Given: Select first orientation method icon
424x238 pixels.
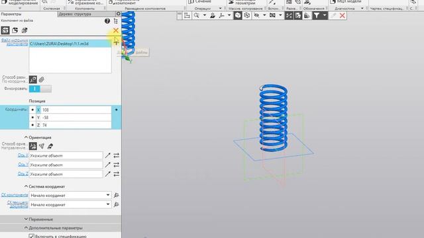Looking at the screenshot, I should [33, 146].
